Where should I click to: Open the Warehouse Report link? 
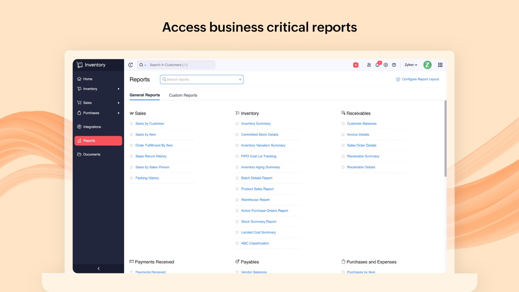(x=255, y=200)
